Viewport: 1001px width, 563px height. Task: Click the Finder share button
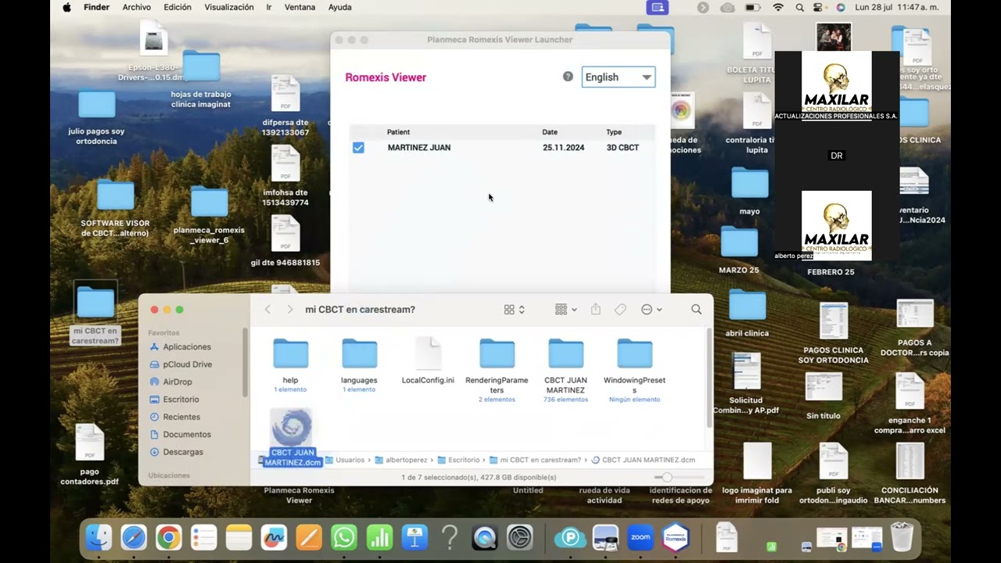click(596, 310)
